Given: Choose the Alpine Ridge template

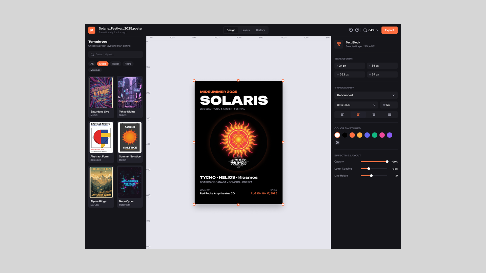Looking at the screenshot, I should click(x=101, y=187).
